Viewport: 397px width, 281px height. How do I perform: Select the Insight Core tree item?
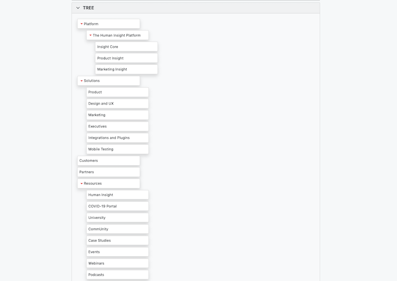(x=126, y=47)
